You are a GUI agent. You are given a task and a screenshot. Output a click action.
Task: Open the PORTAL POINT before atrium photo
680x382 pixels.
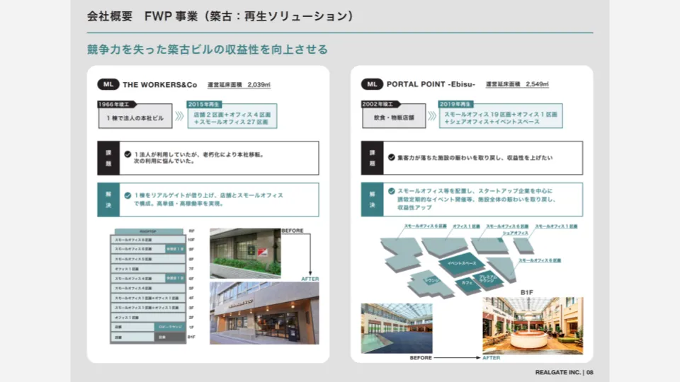pyautogui.click(x=396, y=328)
